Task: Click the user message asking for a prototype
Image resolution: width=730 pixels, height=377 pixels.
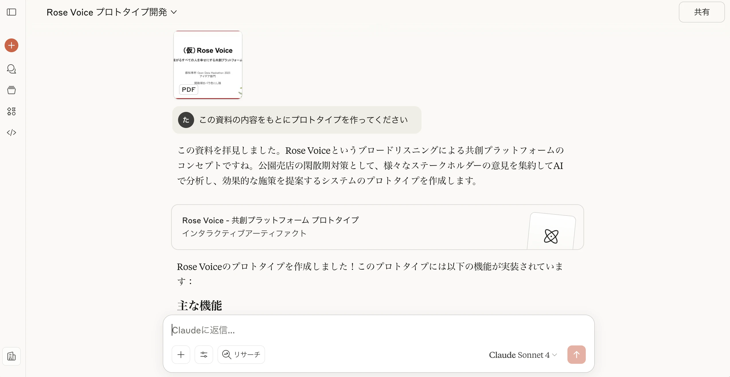Action: coord(303,120)
